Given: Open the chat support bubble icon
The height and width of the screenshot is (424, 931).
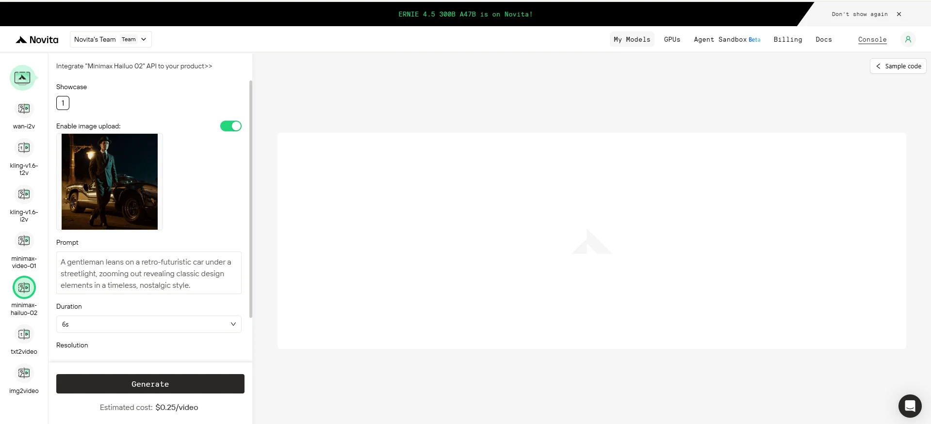Looking at the screenshot, I should point(910,406).
